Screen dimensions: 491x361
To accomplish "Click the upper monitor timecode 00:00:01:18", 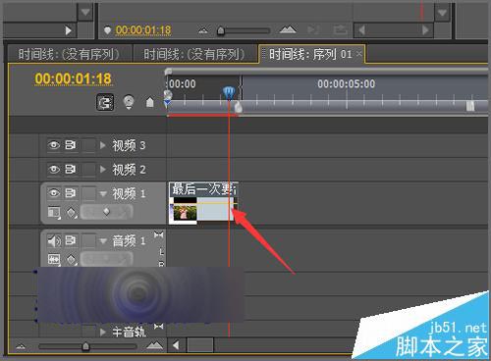I will click(x=143, y=30).
